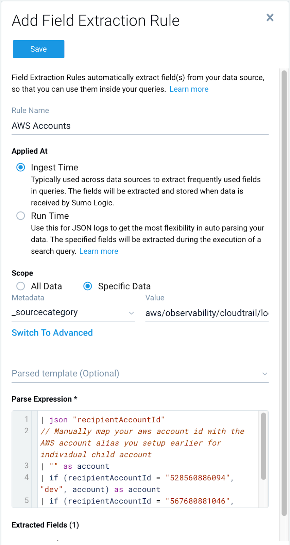Click the Save button
Image resolution: width=290 pixels, height=545 pixels.
[x=38, y=49]
